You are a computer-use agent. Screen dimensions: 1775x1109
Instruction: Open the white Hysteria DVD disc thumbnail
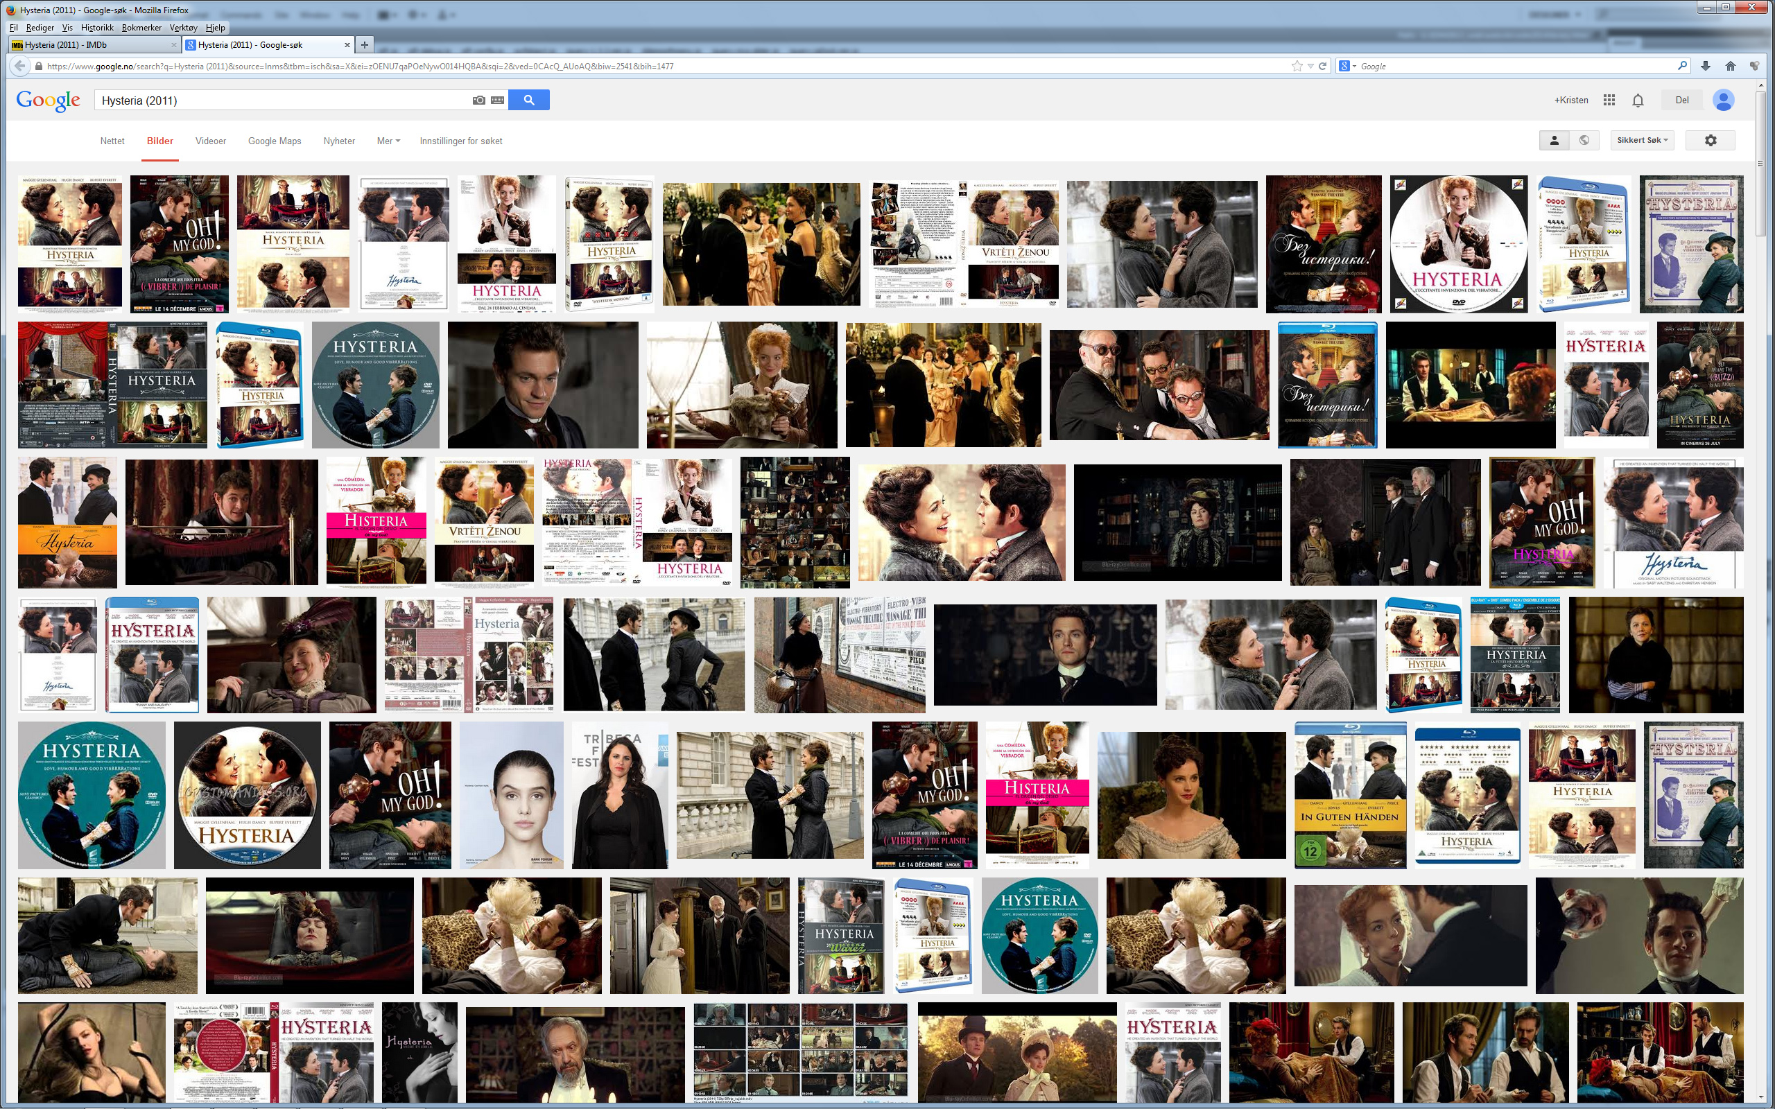(x=1458, y=243)
